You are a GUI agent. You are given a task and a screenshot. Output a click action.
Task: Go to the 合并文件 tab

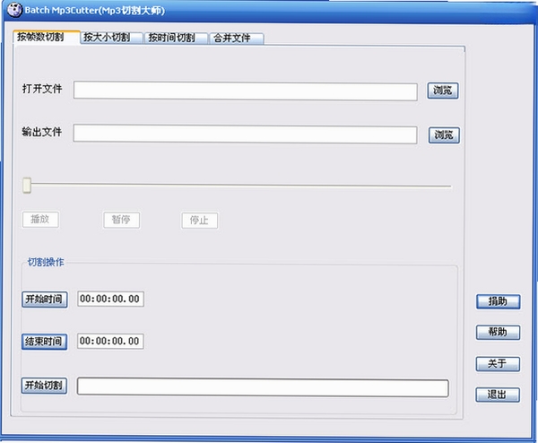point(237,39)
